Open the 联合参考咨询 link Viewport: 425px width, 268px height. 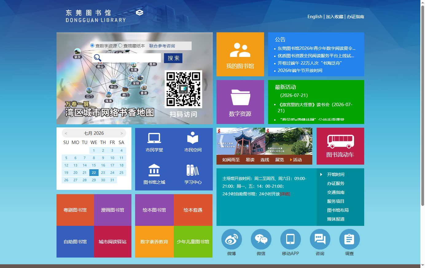(162, 46)
